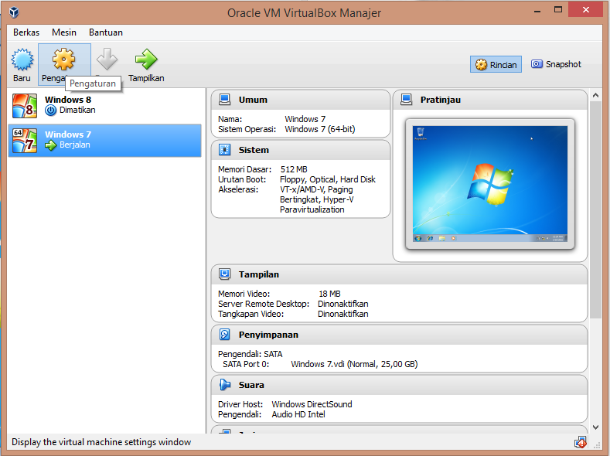
Task: Click the Sistem section header
Action: point(300,150)
